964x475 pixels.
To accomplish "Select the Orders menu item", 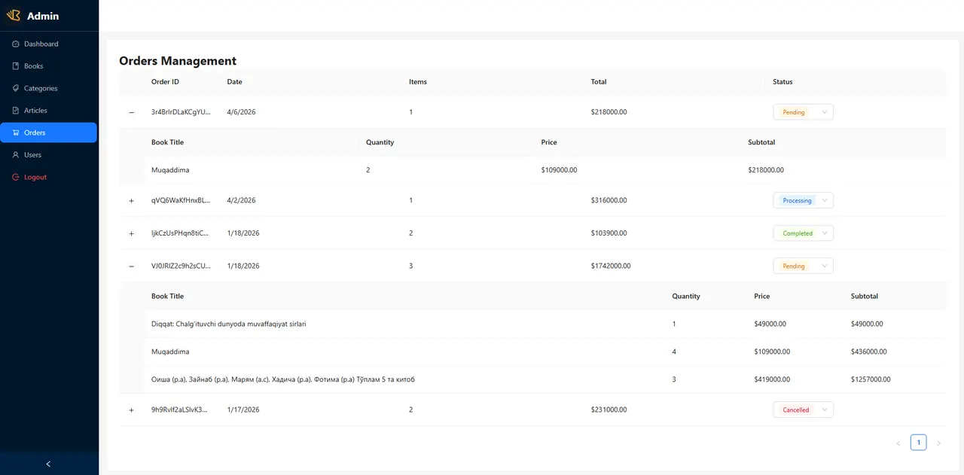I will (x=49, y=132).
